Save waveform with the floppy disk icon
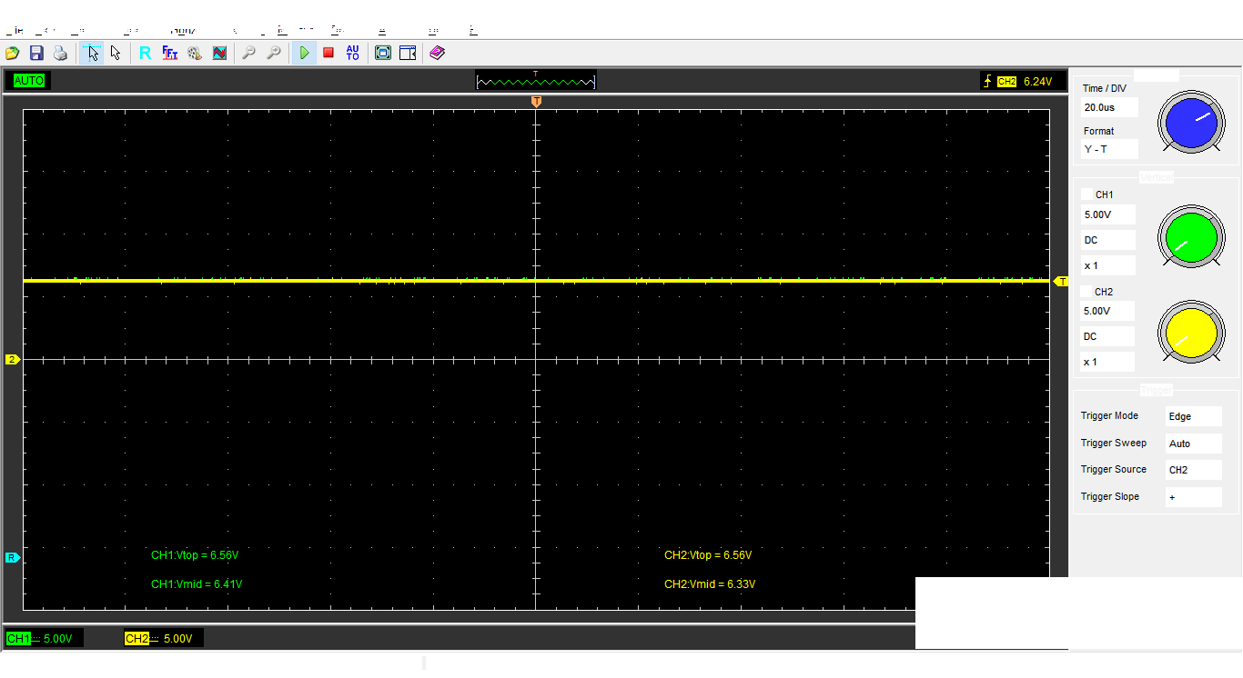Image resolution: width=1243 pixels, height=678 pixels. [36, 54]
